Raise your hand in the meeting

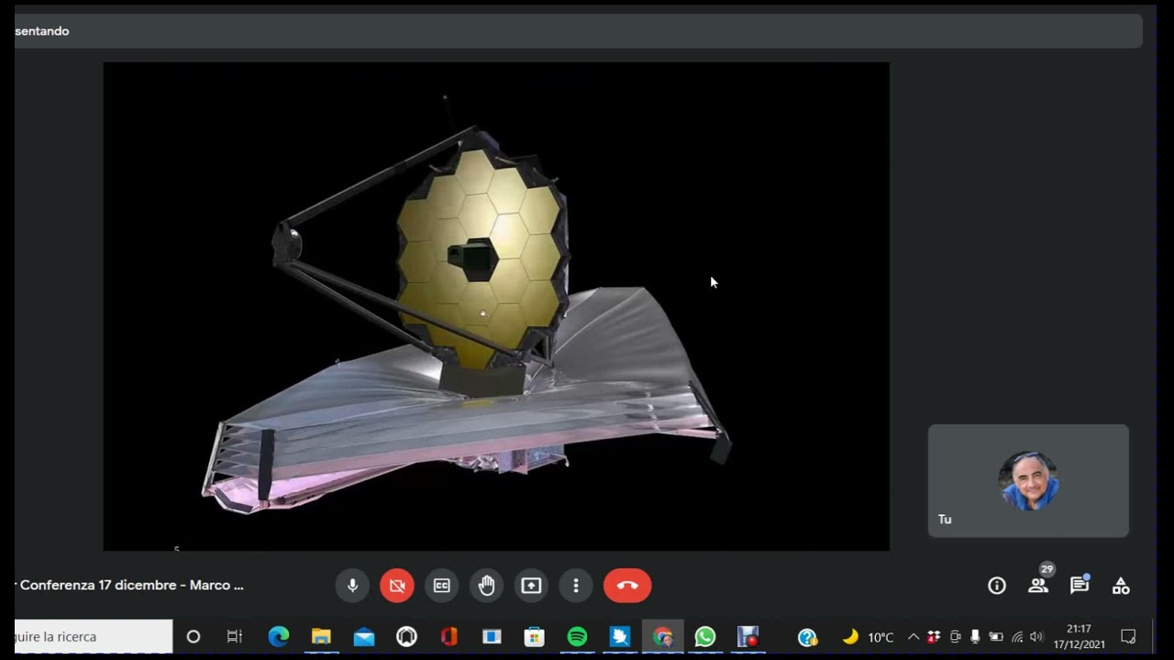486,586
